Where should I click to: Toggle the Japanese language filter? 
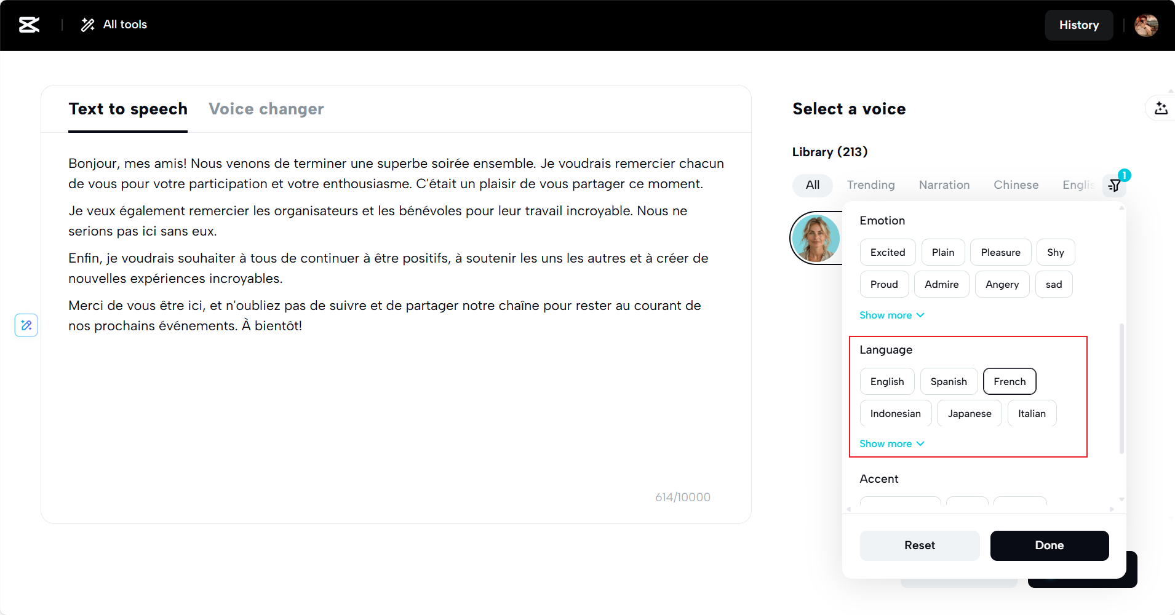click(x=970, y=413)
